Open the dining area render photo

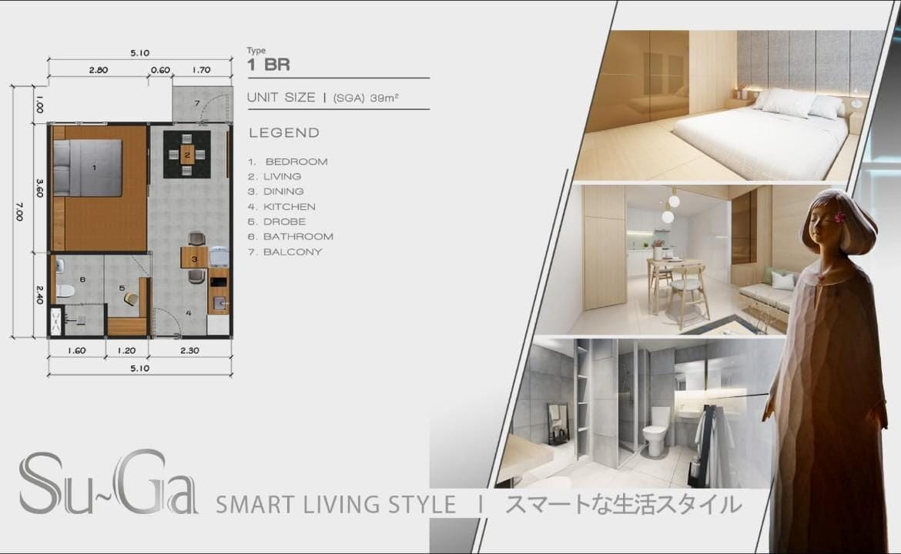(678, 258)
